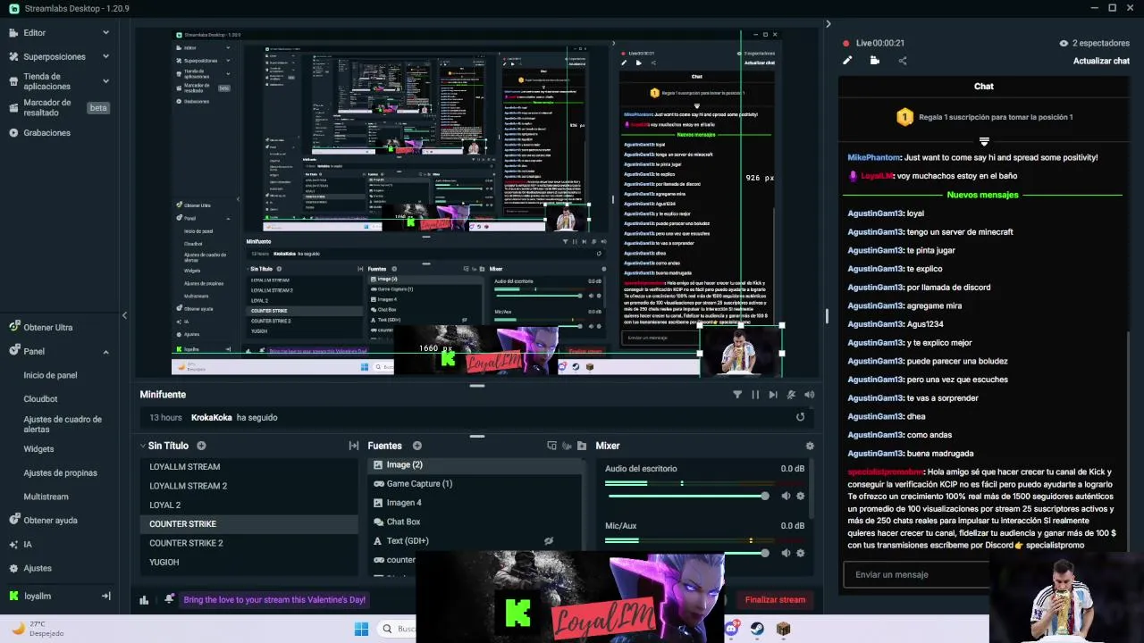
Task: Click the Enviar un mensaje field
Action: click(x=916, y=574)
